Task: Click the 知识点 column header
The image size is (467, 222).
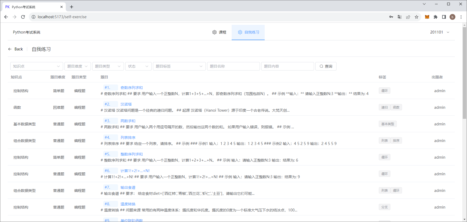Action: (x=16, y=77)
